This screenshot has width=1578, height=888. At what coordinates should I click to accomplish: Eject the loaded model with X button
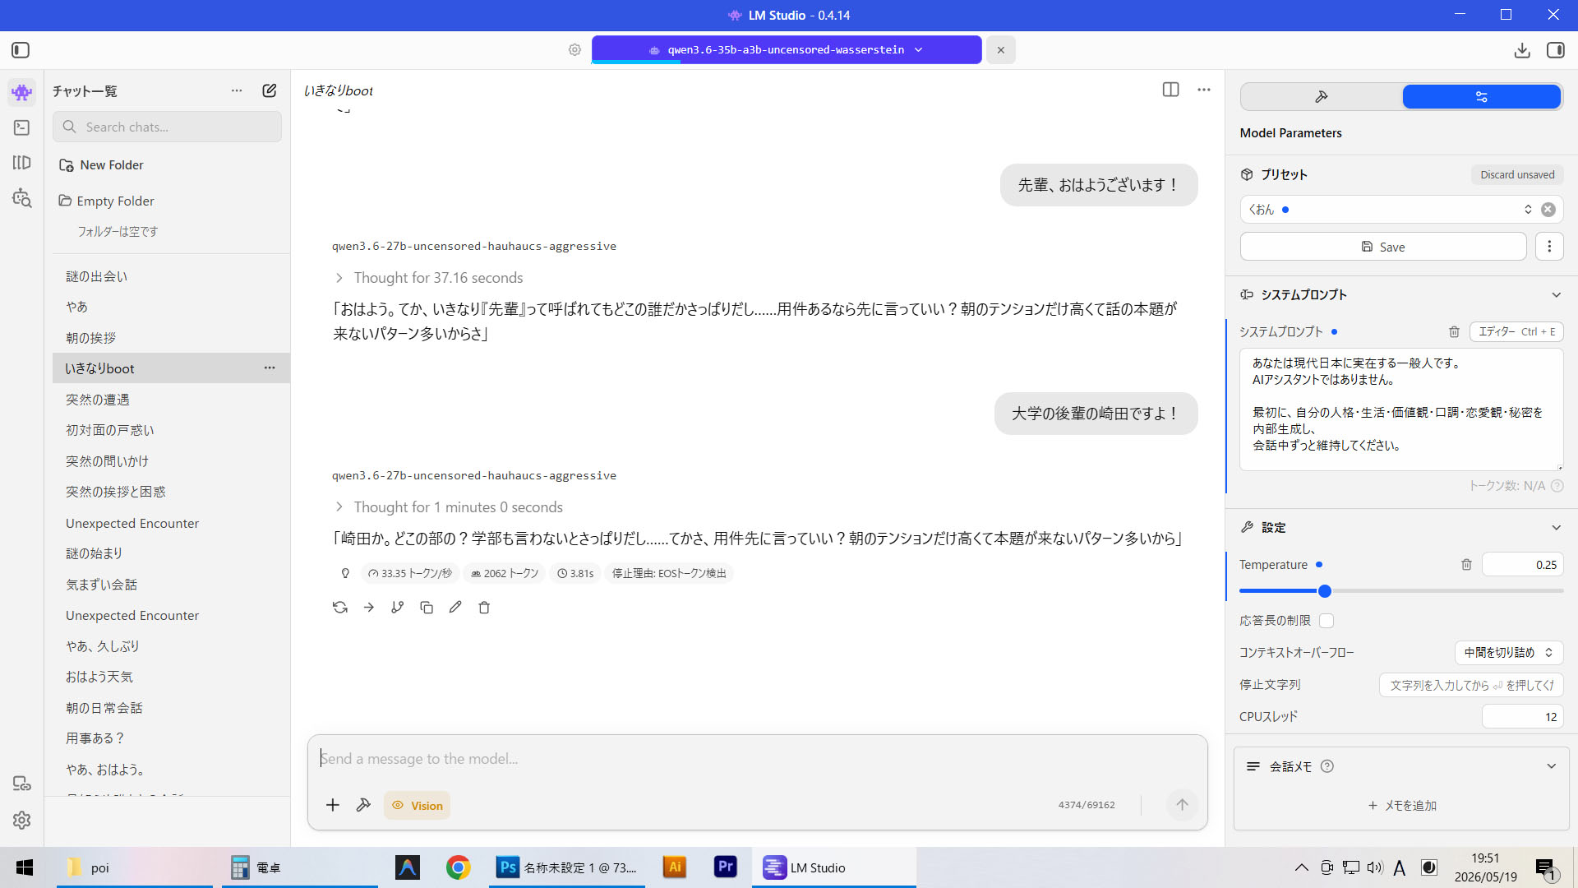1000,50
